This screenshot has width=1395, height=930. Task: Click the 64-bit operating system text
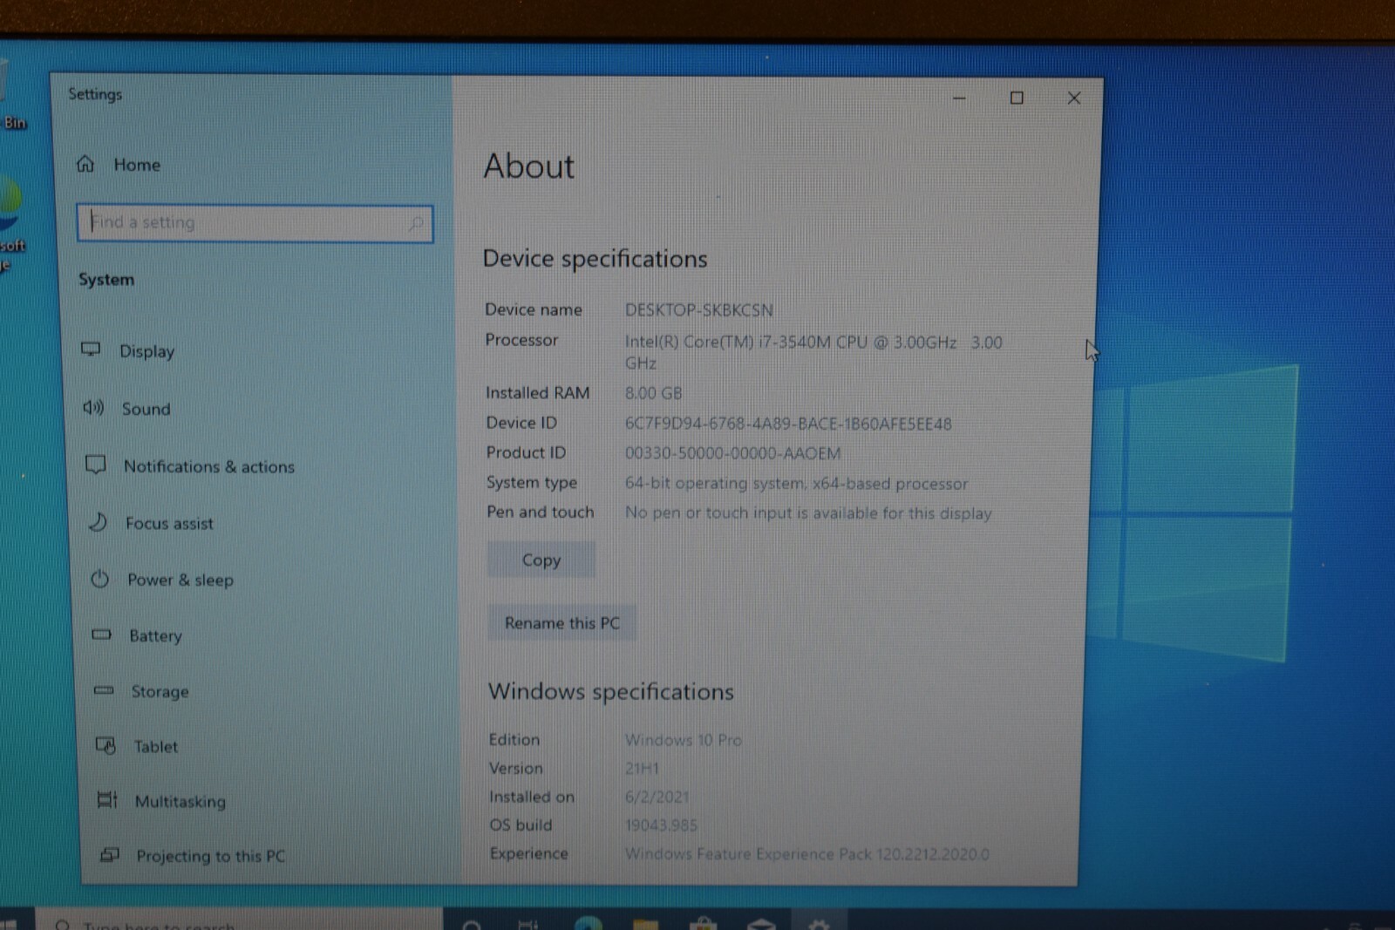point(796,483)
